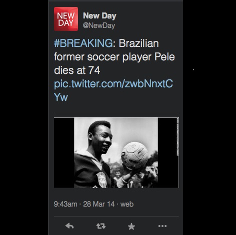Retweet the Pele breaking news tweet
Screen dimensions: 236x235
[101, 226]
